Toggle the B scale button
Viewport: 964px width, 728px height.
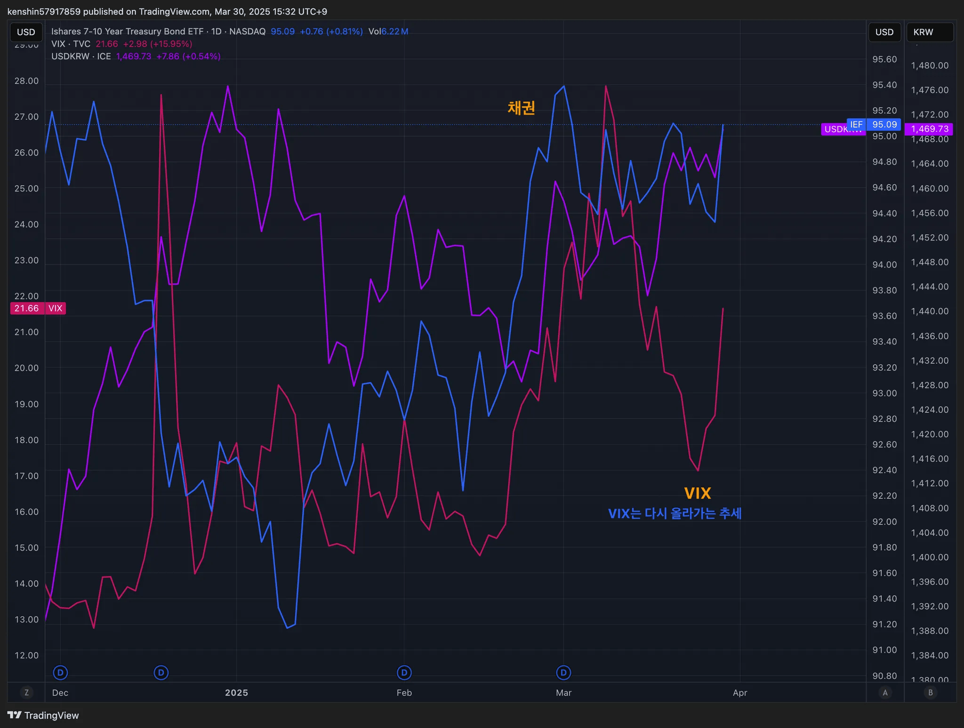[930, 692]
